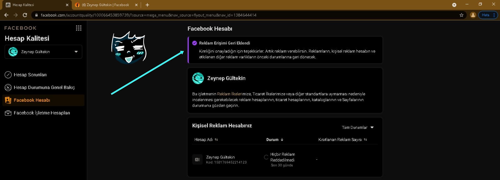Follow the Reklam İlkeleri link
This screenshot has height=180, width=500.
(x=229, y=94)
